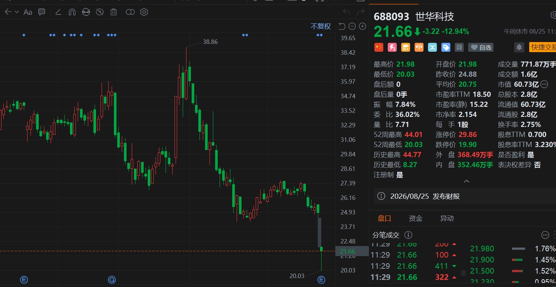Viewport: 556px width, 287px height.
Task: Select the angle line drawing tool
Action: [58, 12]
